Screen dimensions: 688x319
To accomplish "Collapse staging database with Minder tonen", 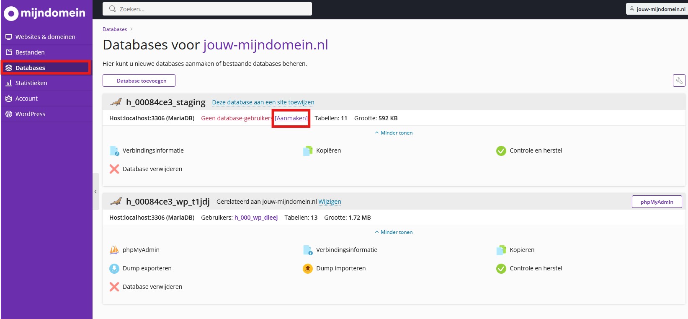I will pos(394,133).
